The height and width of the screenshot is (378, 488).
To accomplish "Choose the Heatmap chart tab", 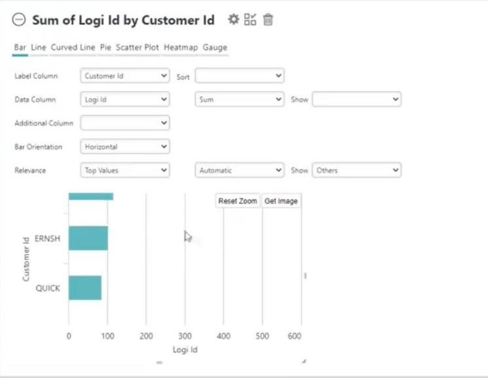I will [181, 47].
